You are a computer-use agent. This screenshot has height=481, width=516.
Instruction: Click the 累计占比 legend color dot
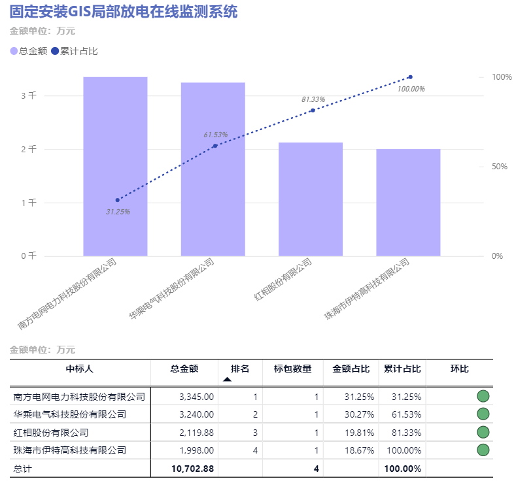click(55, 51)
